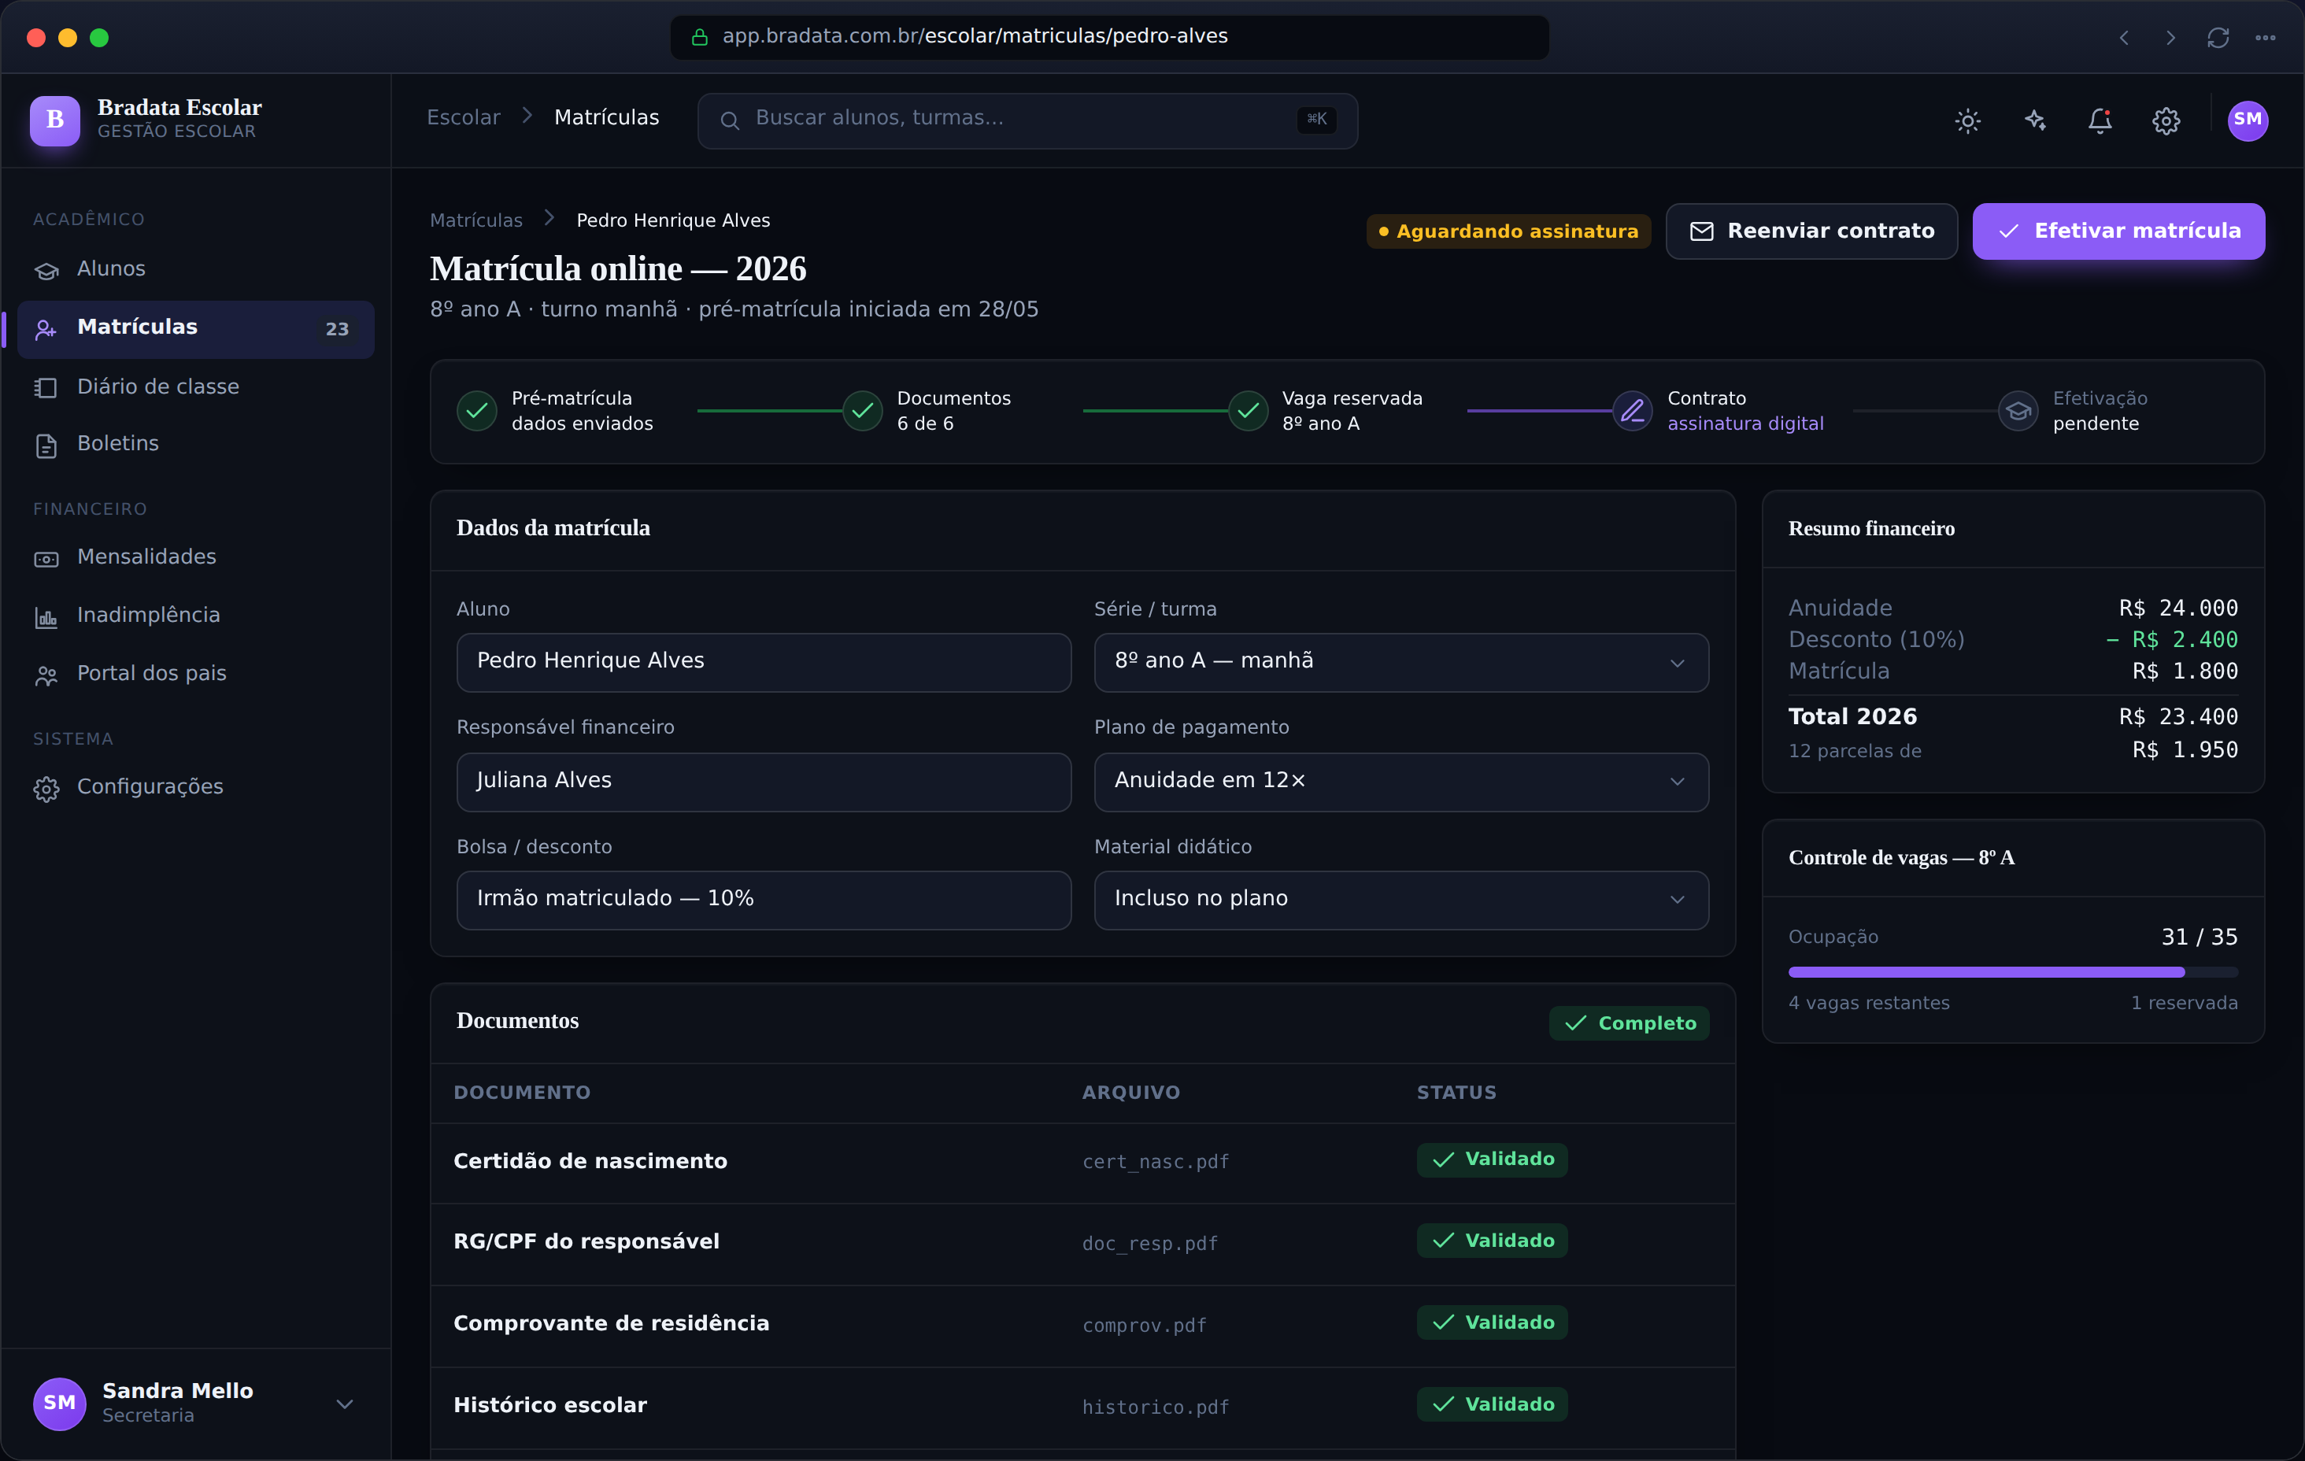Click the STATUS column header
Viewport: 2305px width, 1461px height.
1456,1093
